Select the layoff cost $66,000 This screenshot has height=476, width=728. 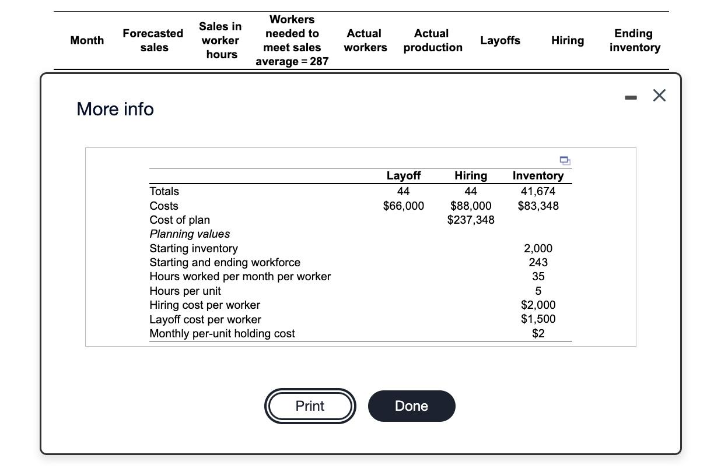coord(404,206)
